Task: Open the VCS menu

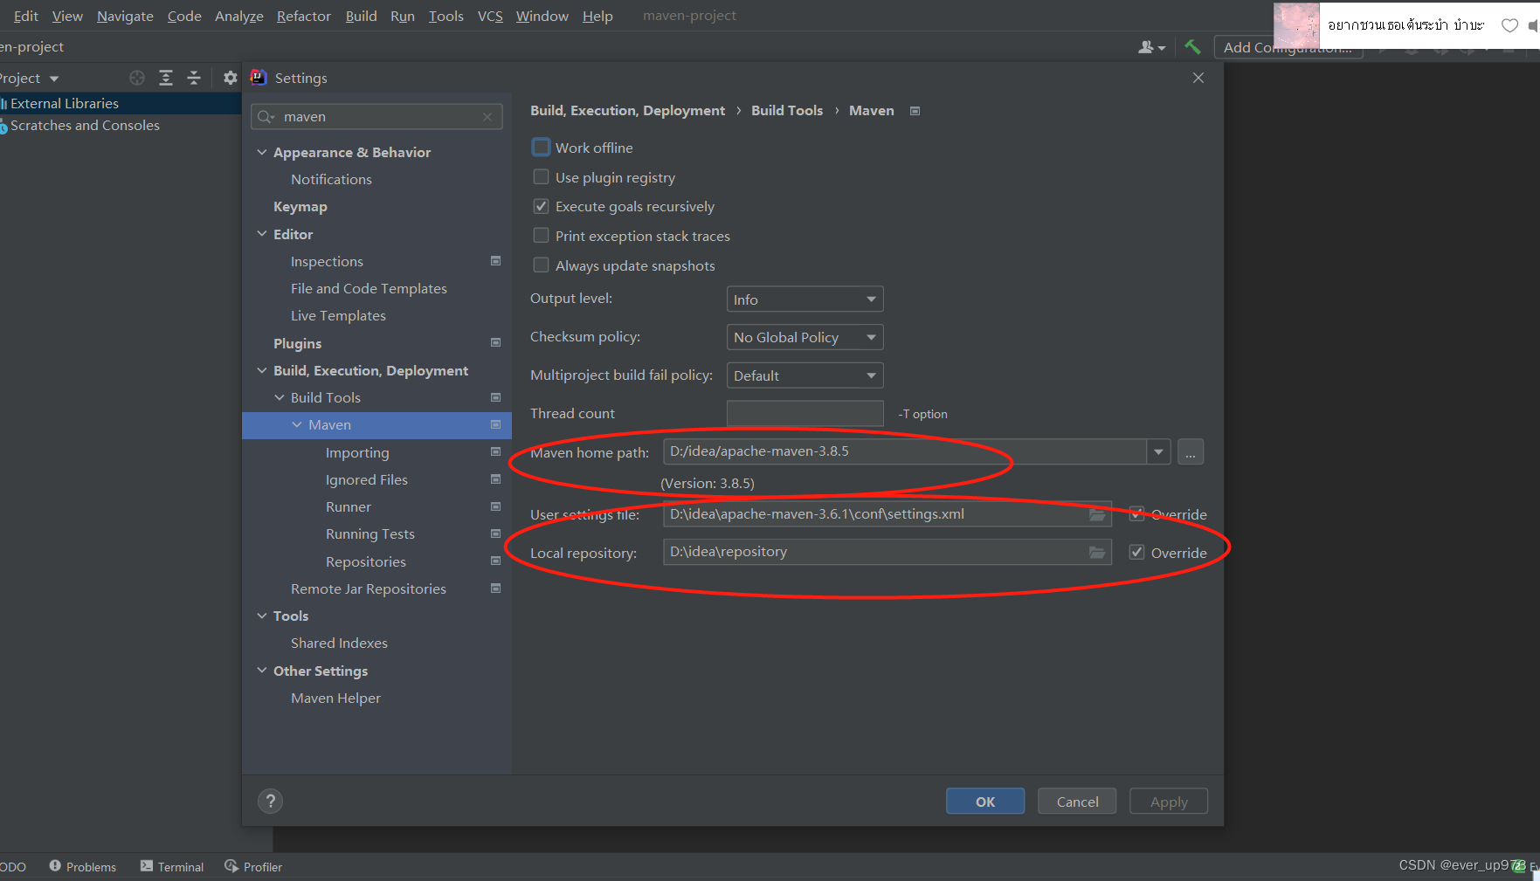Action: (x=490, y=16)
